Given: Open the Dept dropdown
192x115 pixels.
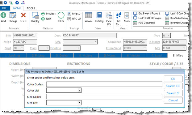Looking at the screenshot, I should (22, 48).
